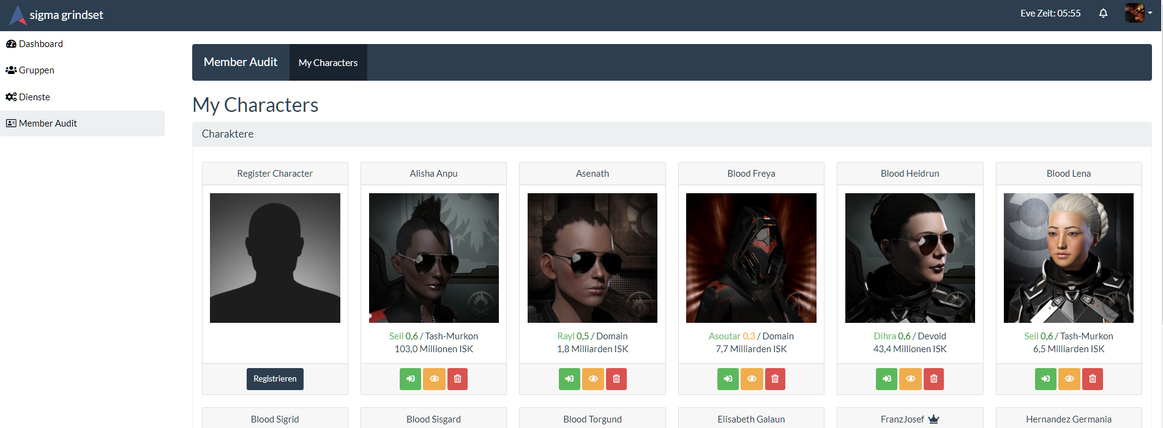Go to Dashboard in the sidebar

point(82,44)
